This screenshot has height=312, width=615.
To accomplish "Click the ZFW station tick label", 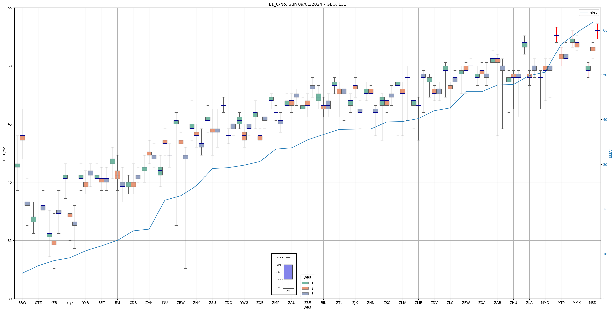I will coord(466,303).
